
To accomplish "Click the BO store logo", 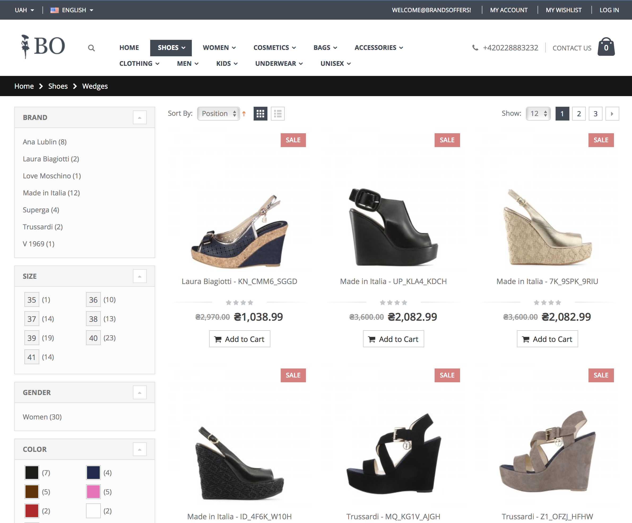I will pos(43,46).
